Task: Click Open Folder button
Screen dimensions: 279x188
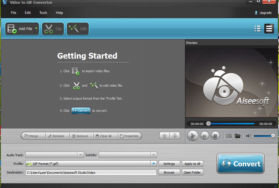Action: [192, 172]
